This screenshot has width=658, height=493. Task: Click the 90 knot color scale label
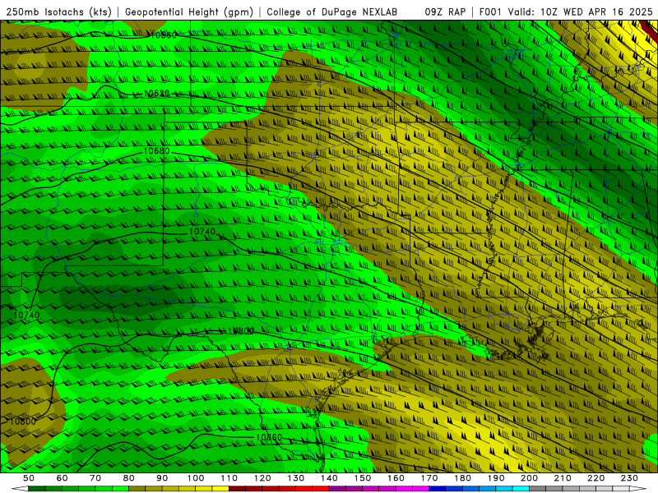[162, 478]
